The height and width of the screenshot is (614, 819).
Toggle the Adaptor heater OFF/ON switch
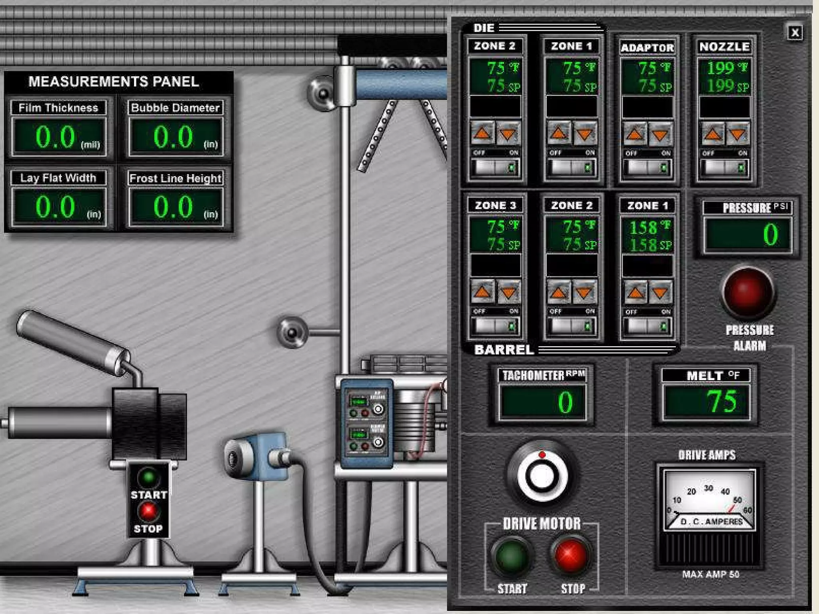[647, 167]
